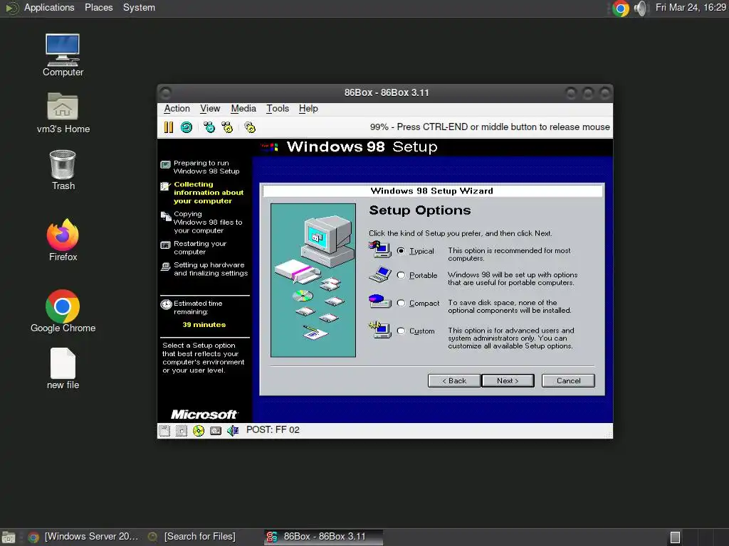Open the System menu in top panel
729x546 pixels.
(139, 8)
